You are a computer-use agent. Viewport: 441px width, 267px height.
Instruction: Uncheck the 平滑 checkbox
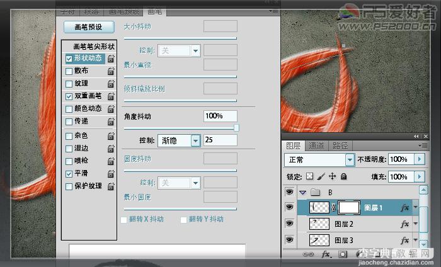pyautogui.click(x=69, y=174)
